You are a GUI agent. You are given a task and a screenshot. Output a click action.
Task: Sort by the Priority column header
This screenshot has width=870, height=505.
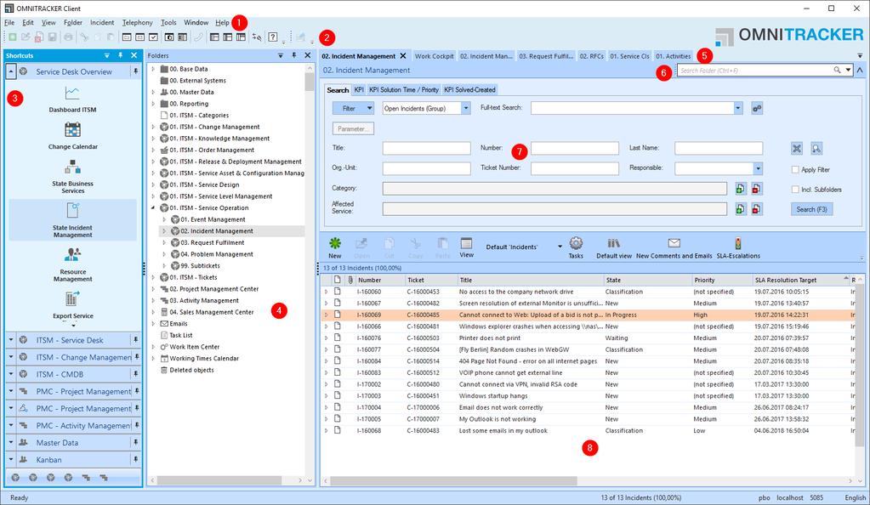tap(721, 281)
